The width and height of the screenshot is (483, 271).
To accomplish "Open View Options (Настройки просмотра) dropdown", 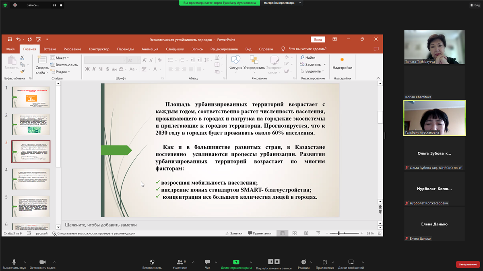I will tap(282, 3).
